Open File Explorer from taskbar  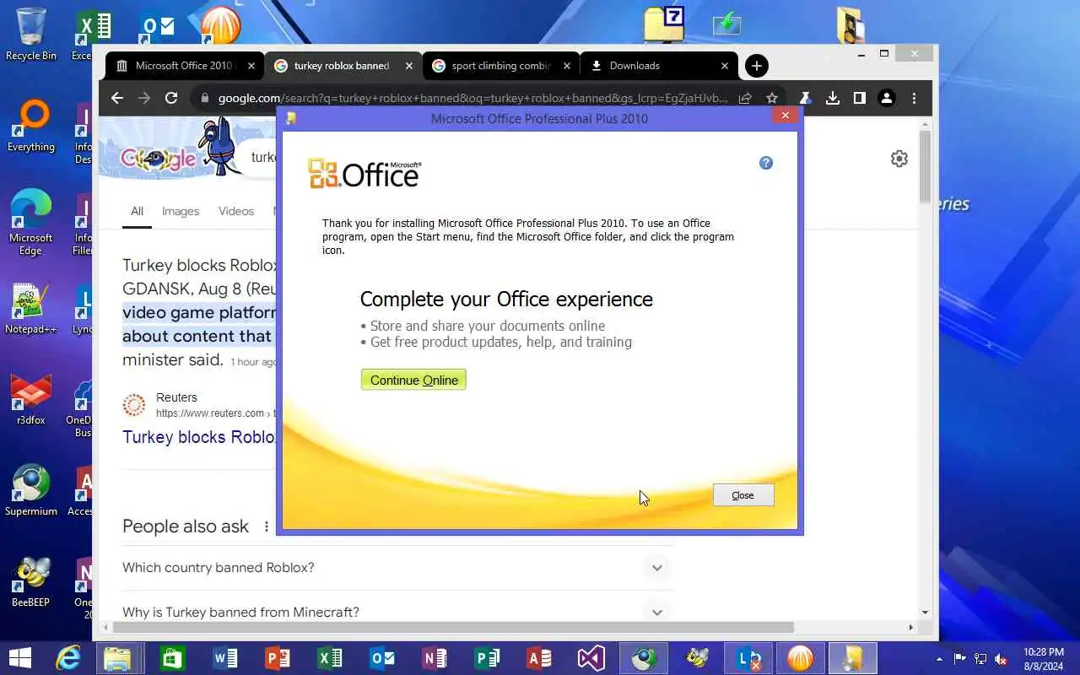click(x=118, y=658)
